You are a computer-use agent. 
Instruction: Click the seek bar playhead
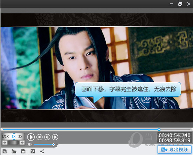pyautogui.click(x=159, y=130)
